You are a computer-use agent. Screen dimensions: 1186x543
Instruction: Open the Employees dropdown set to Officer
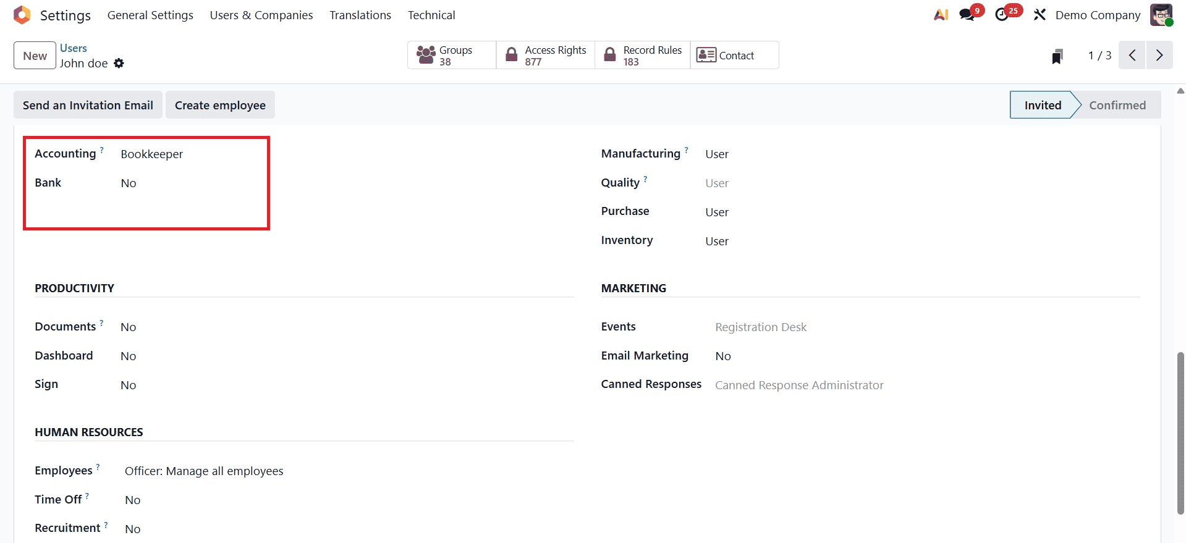tap(204, 471)
